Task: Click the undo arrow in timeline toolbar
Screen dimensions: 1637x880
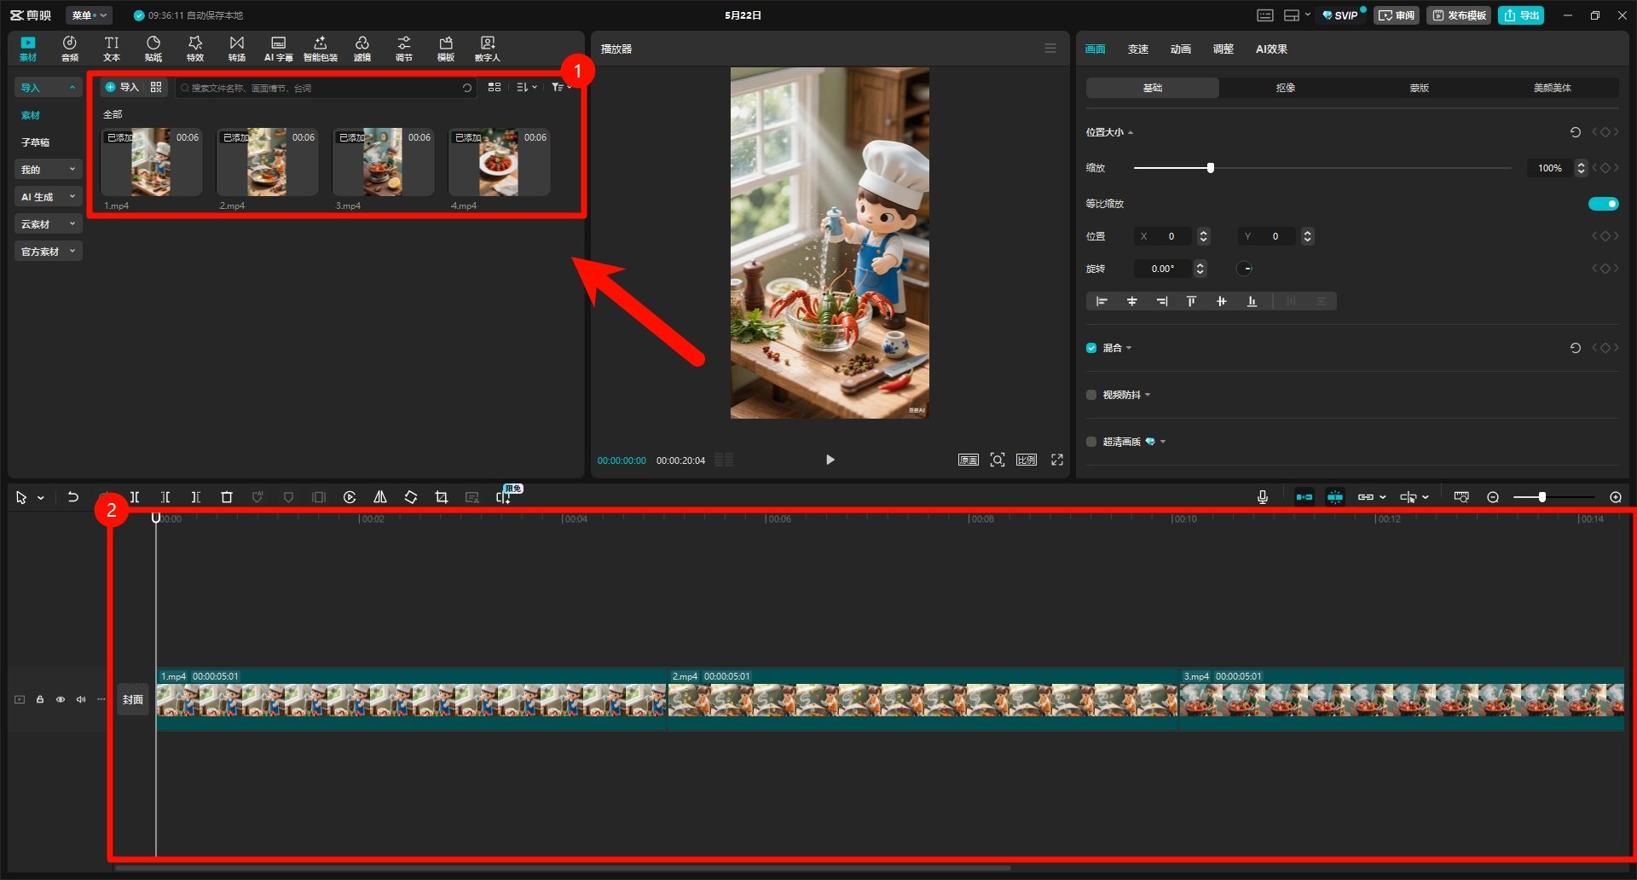Action: click(73, 497)
